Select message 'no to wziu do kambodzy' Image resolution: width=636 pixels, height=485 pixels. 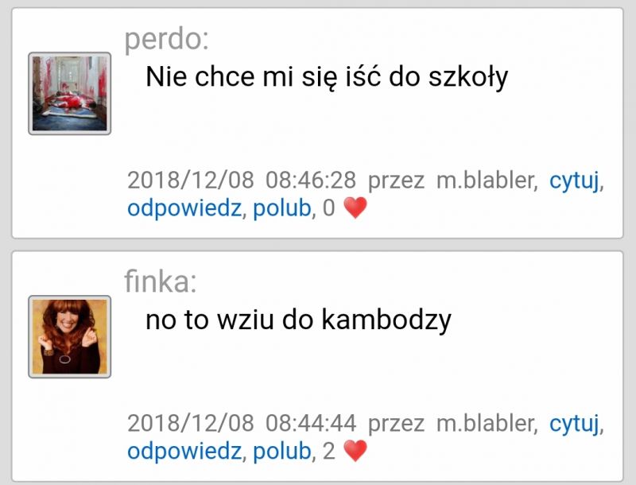(298, 320)
